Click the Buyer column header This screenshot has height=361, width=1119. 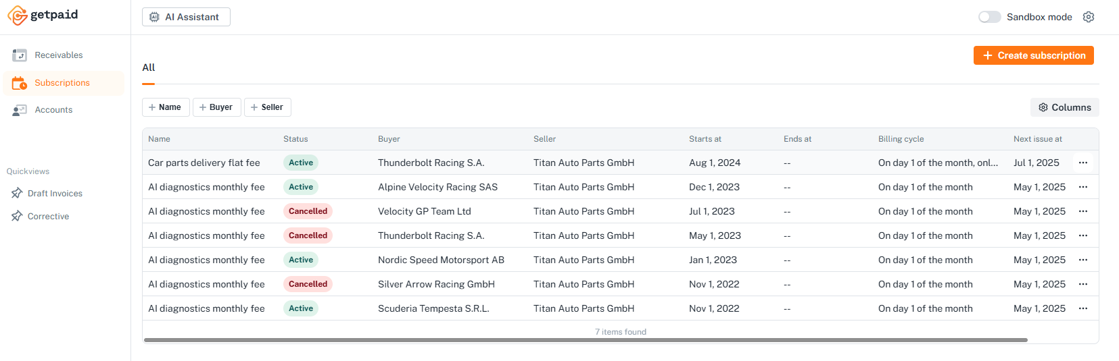389,139
